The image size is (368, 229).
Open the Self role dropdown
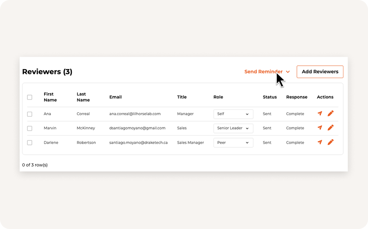click(233, 114)
